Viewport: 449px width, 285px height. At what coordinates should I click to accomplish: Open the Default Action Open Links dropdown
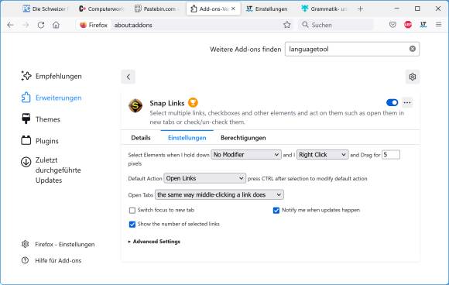[x=204, y=178]
